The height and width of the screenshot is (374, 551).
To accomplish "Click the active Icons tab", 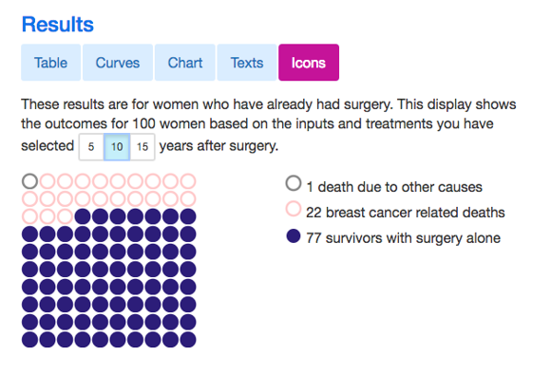I will tap(309, 63).
